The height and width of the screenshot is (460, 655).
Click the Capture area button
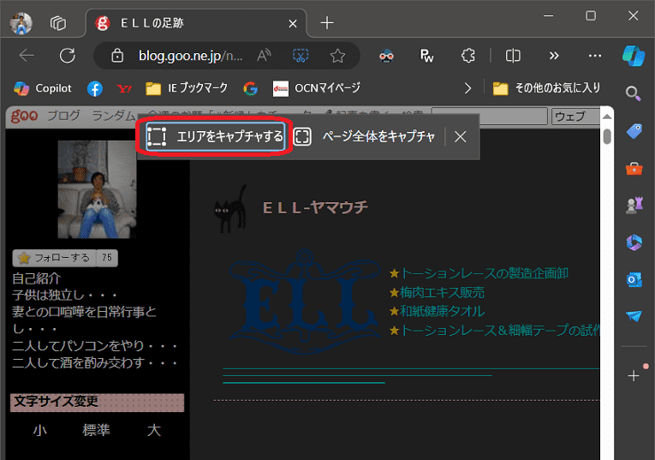(215, 137)
